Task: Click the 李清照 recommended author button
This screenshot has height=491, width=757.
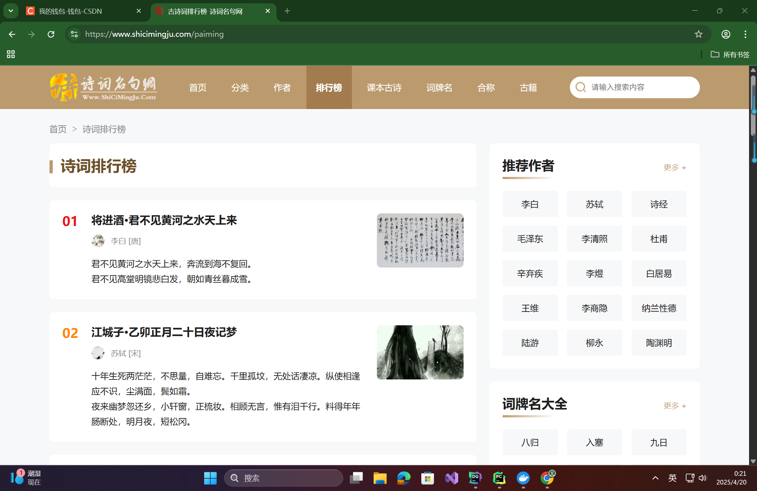Action: (x=594, y=239)
